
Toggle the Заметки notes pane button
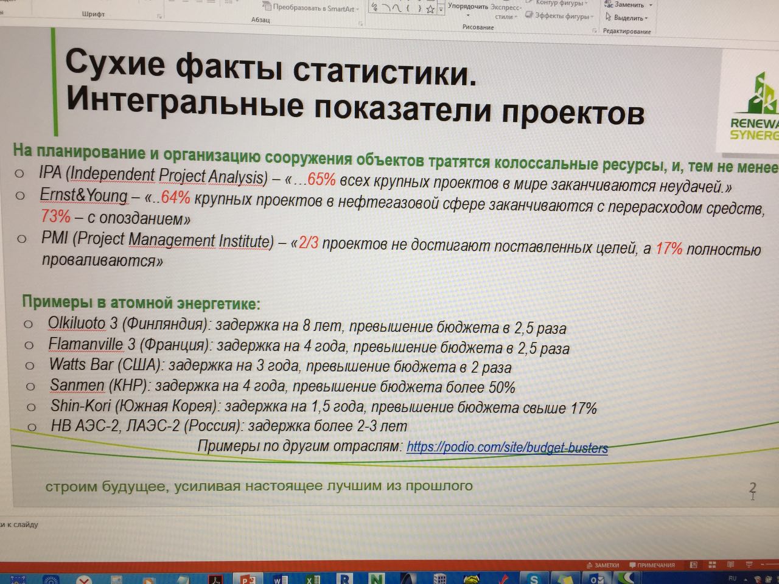click(602, 565)
